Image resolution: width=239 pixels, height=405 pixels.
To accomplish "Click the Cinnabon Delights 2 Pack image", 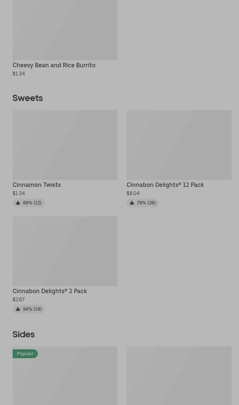I will click(65, 251).
